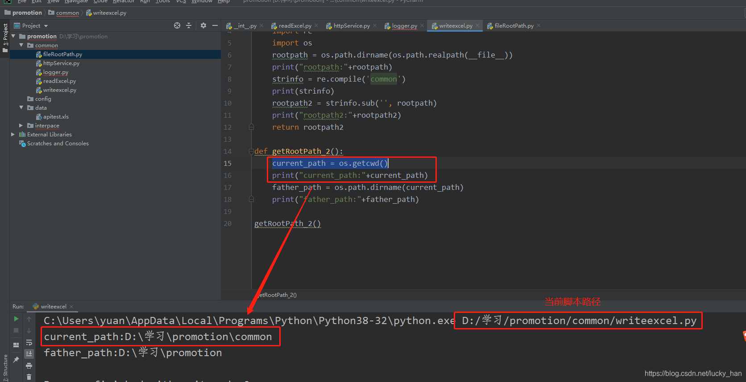Close the readExcel.py editor tab
This screenshot has height=382, width=746.
point(316,25)
